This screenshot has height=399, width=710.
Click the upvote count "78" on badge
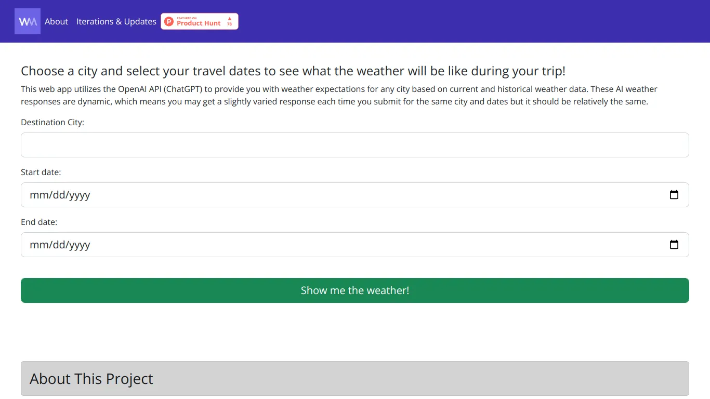point(229,24)
